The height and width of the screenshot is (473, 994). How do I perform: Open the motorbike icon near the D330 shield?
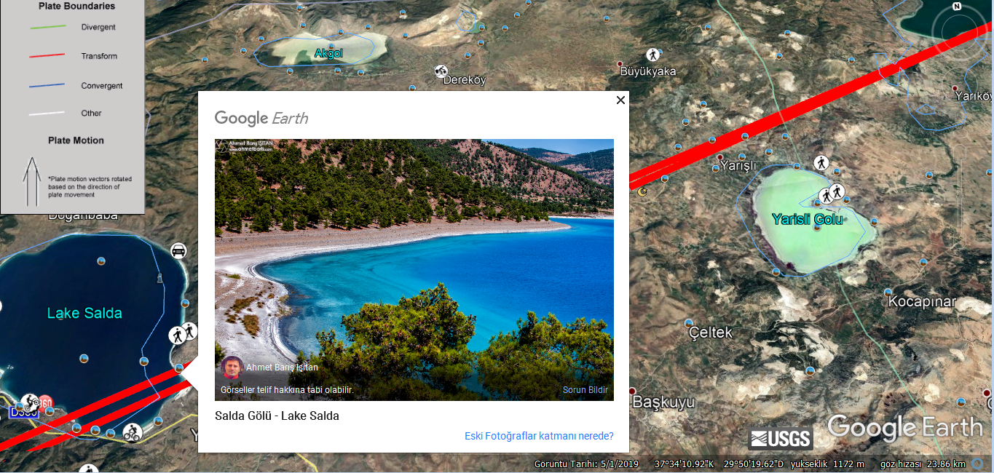coord(29,402)
